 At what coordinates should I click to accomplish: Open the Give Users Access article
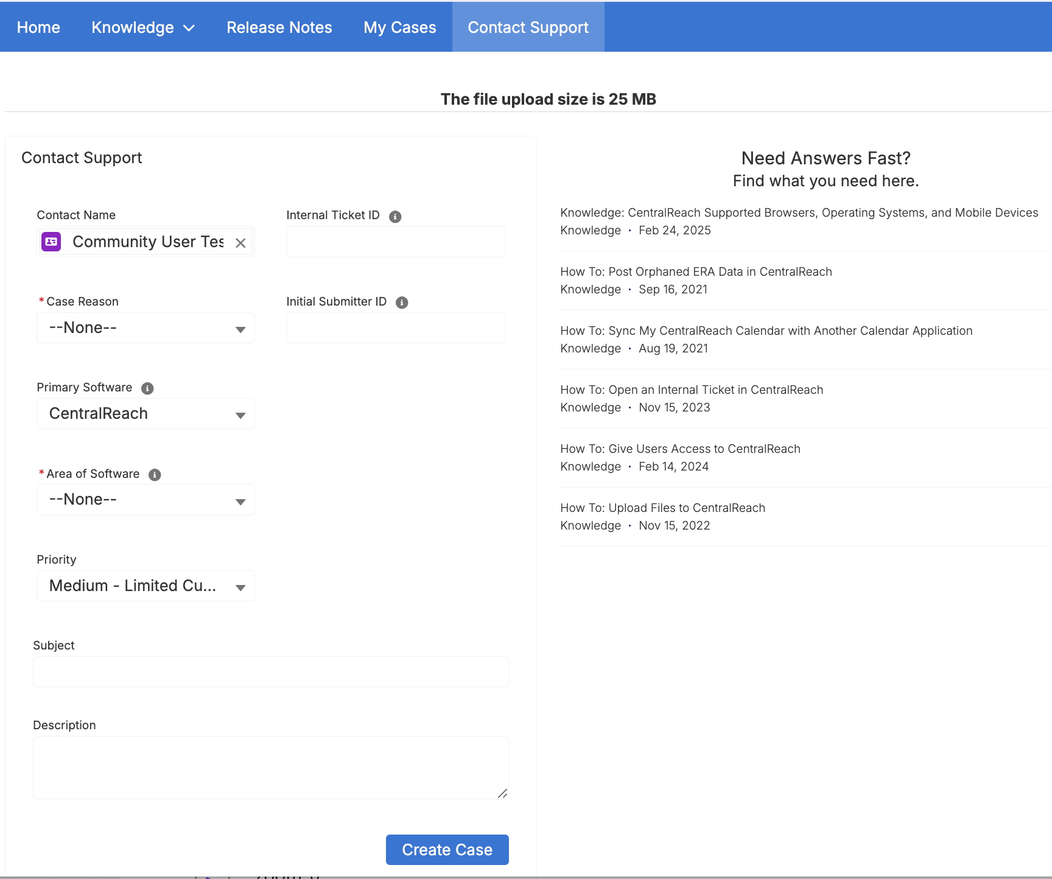680,449
